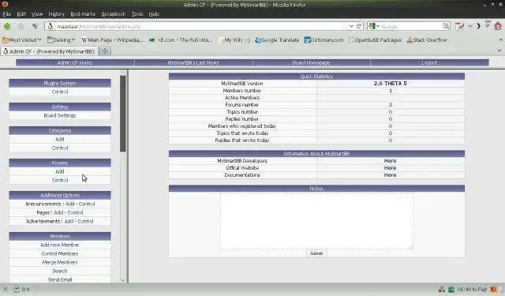
Task: Click the Google search magnifier icon
Action: [446, 26]
